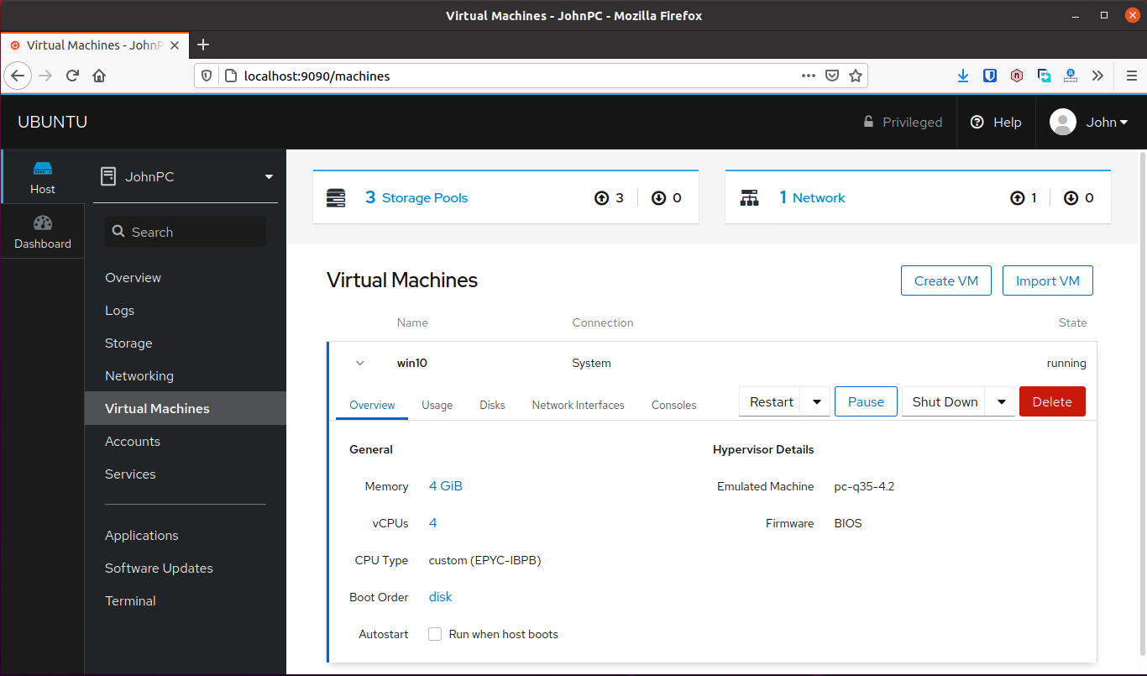Enable Run when host boots autostart
The width and height of the screenshot is (1147, 676).
point(435,634)
